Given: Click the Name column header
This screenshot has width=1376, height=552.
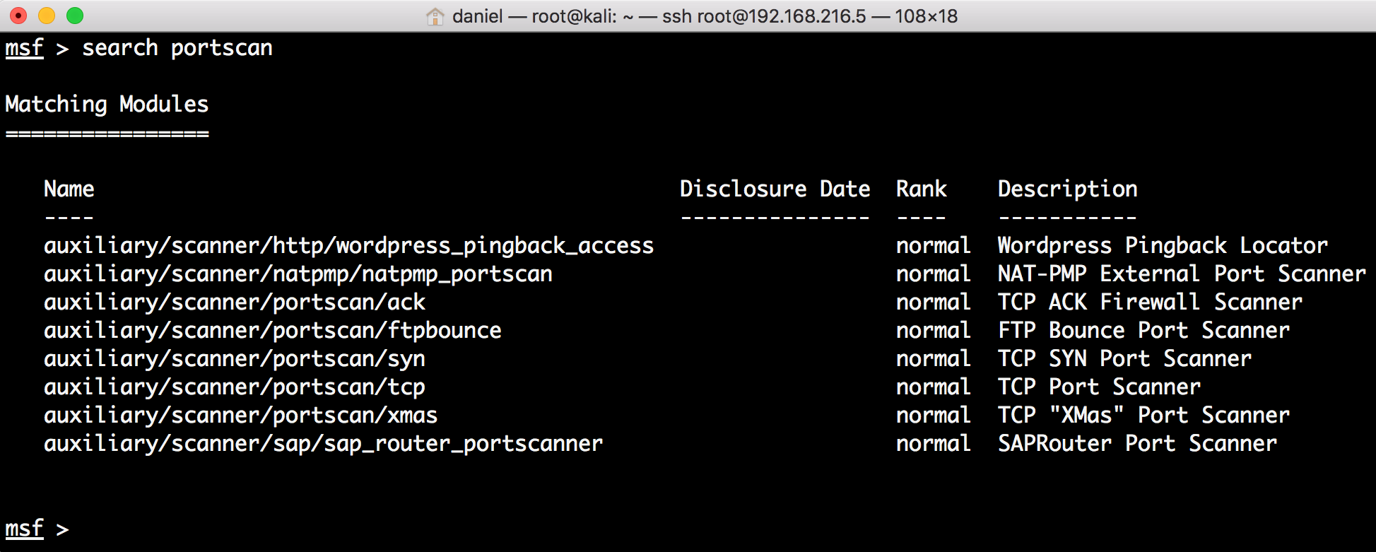Looking at the screenshot, I should (x=69, y=189).
